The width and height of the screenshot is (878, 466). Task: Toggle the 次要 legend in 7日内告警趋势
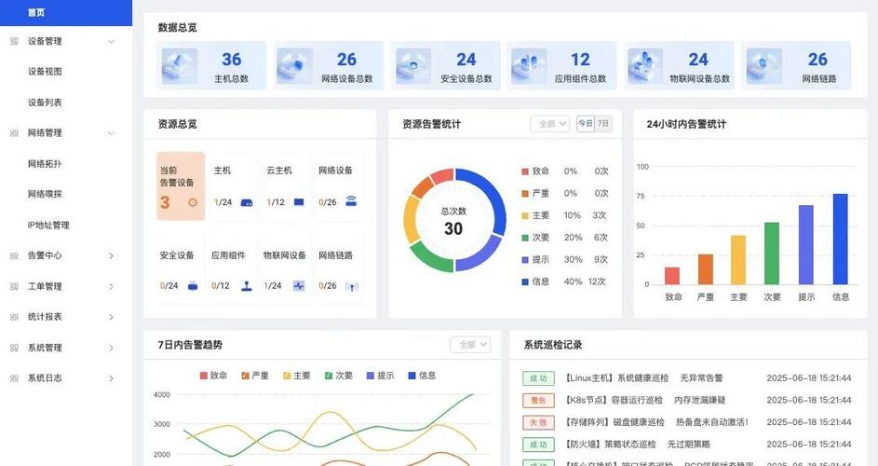click(x=339, y=376)
